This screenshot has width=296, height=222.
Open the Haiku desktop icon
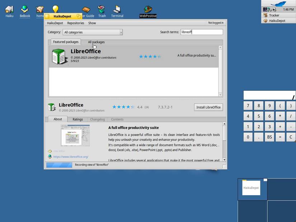point(9,9)
